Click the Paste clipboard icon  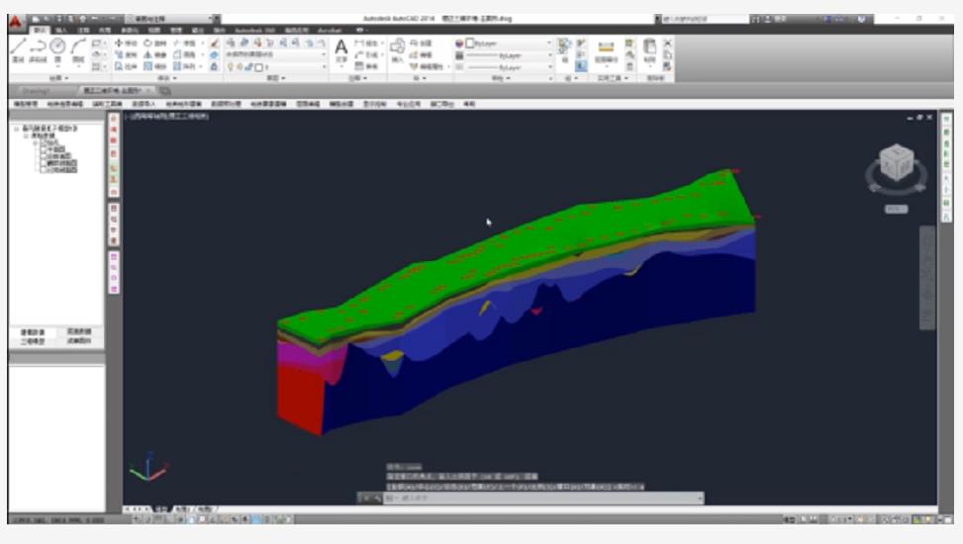[x=649, y=48]
